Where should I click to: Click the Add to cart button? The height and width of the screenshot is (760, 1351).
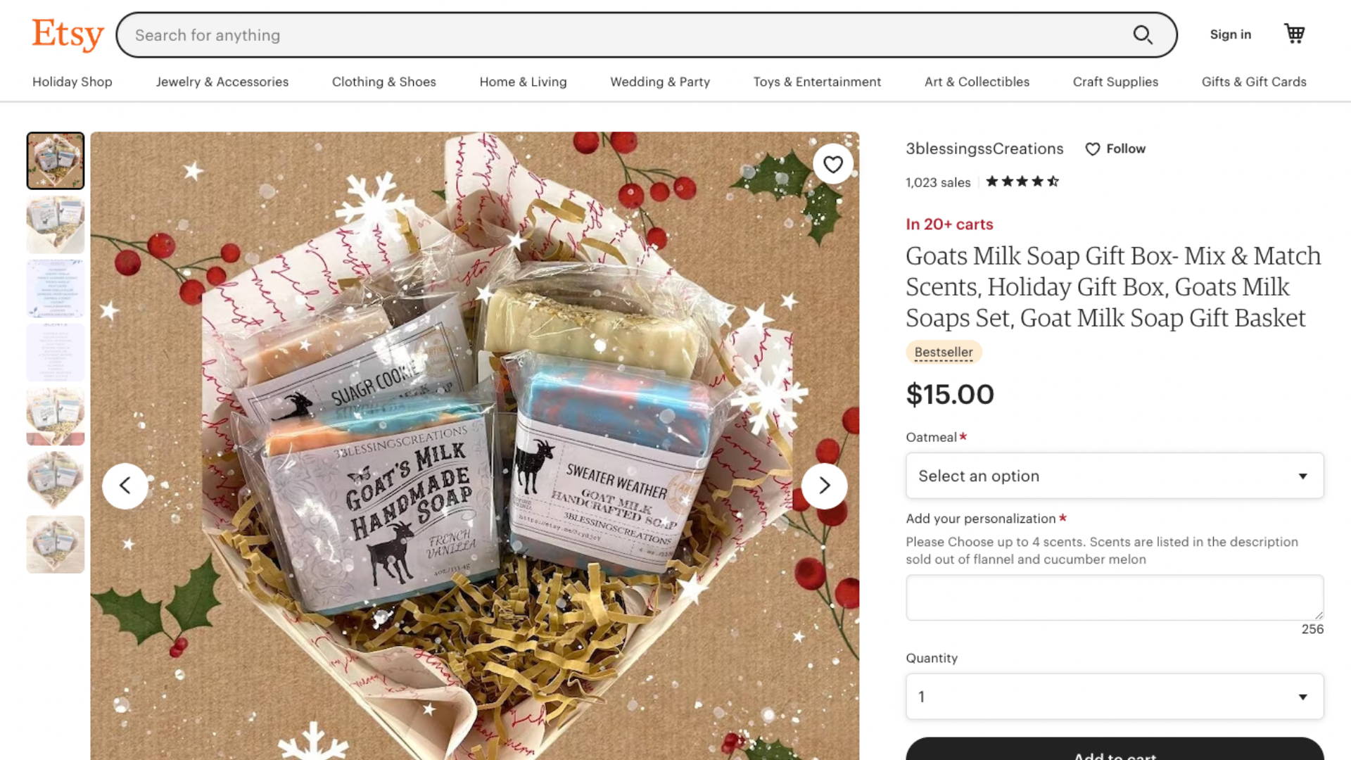[x=1115, y=749]
